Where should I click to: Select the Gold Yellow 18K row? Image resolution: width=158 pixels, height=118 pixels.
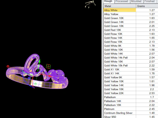[131, 89]
